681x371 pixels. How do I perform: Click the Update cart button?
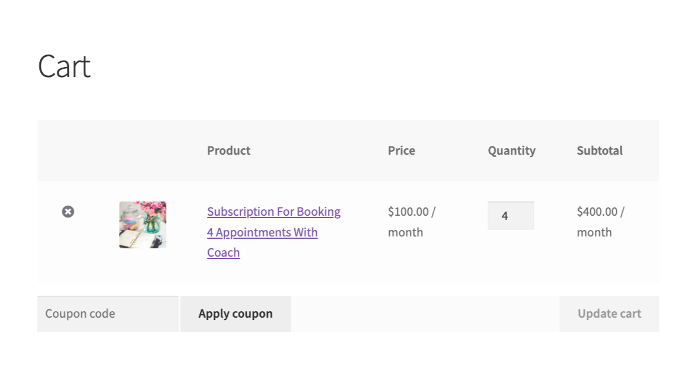pos(609,314)
